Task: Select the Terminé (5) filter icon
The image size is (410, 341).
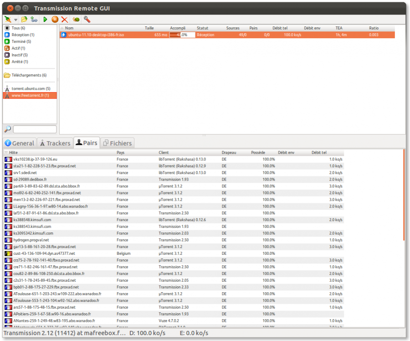Action: 7,41
